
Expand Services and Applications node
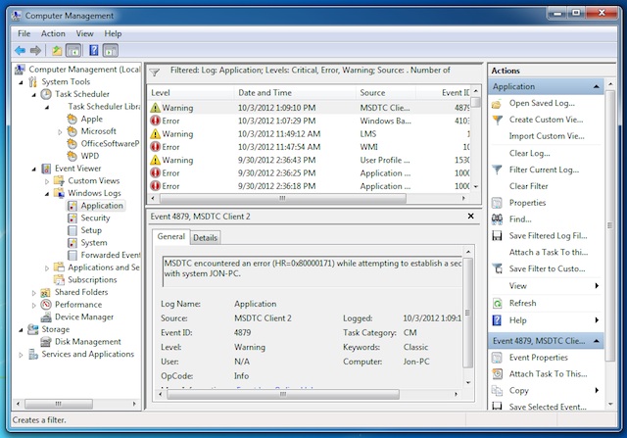(21, 355)
